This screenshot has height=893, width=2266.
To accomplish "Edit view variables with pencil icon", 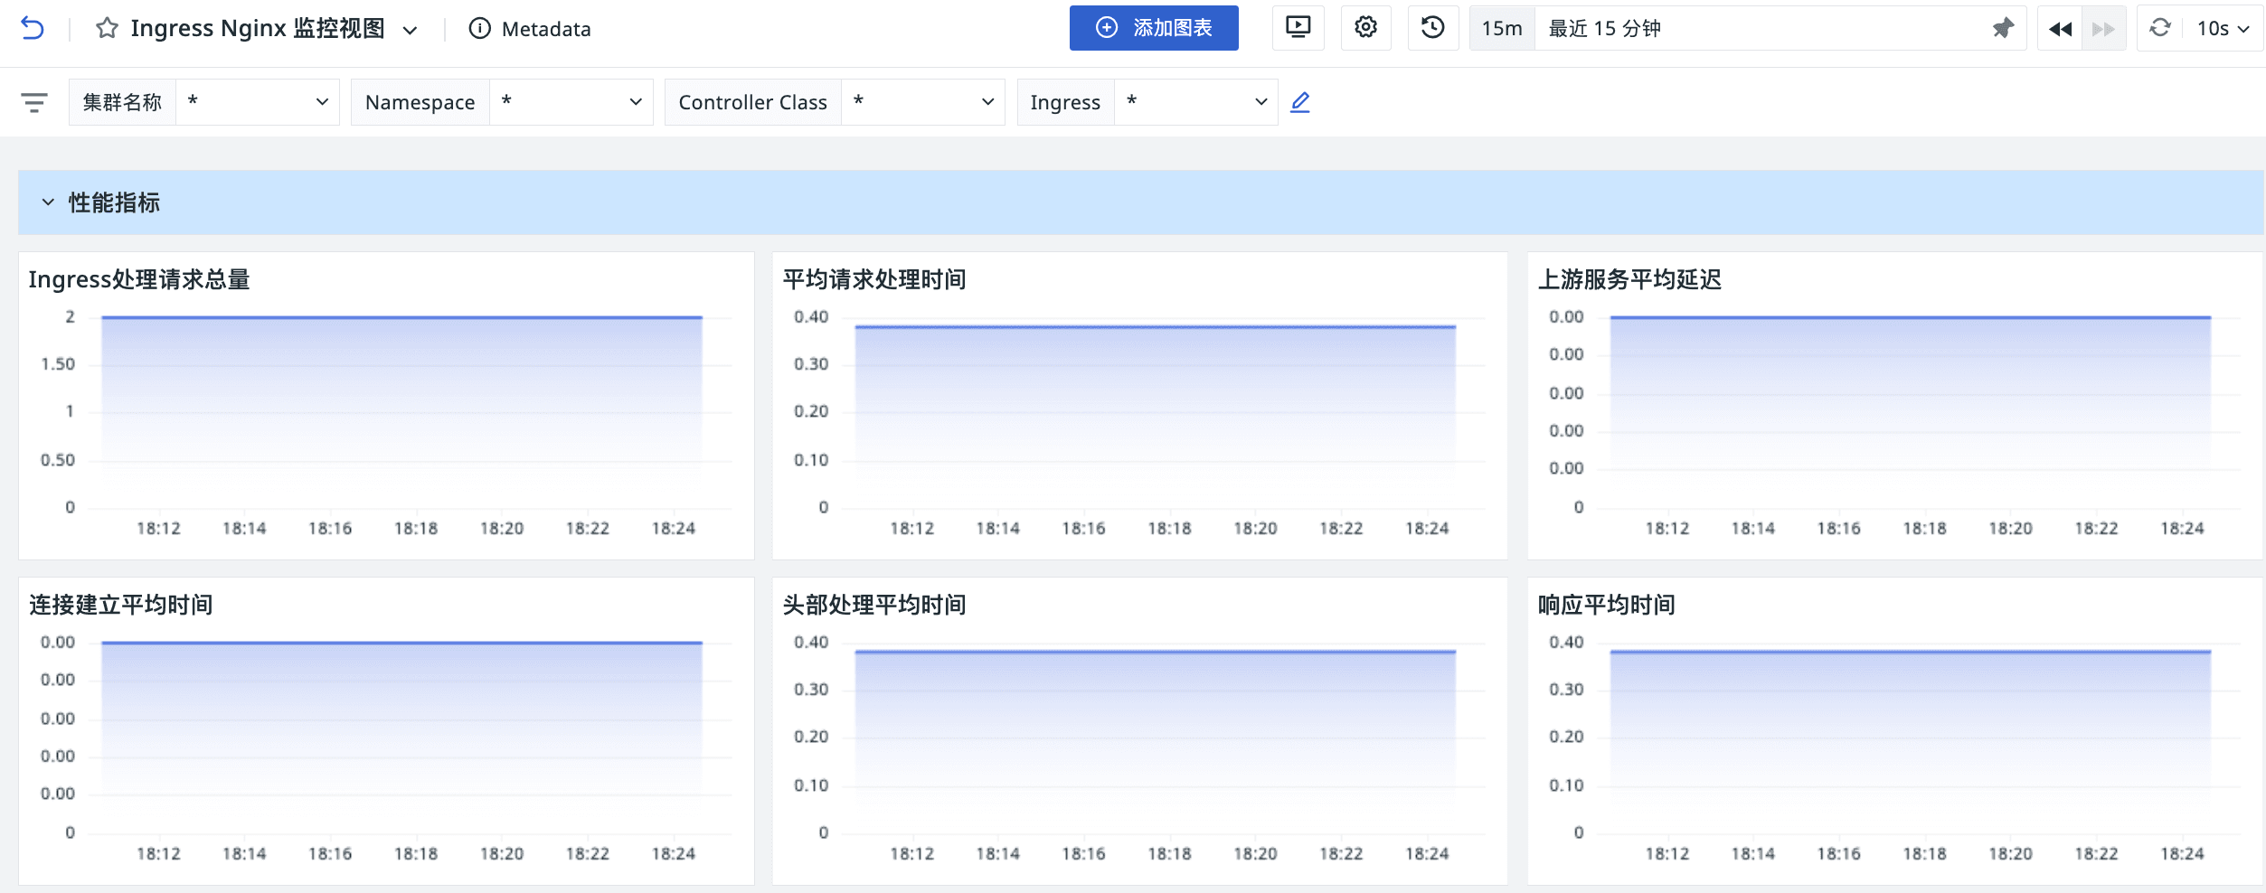I will click(1300, 102).
